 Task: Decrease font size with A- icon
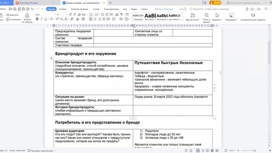pos(75,14)
